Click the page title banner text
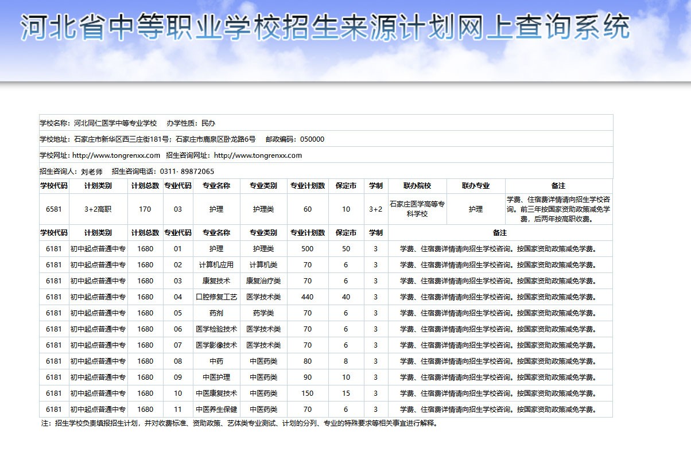The image size is (691, 452). click(325, 28)
